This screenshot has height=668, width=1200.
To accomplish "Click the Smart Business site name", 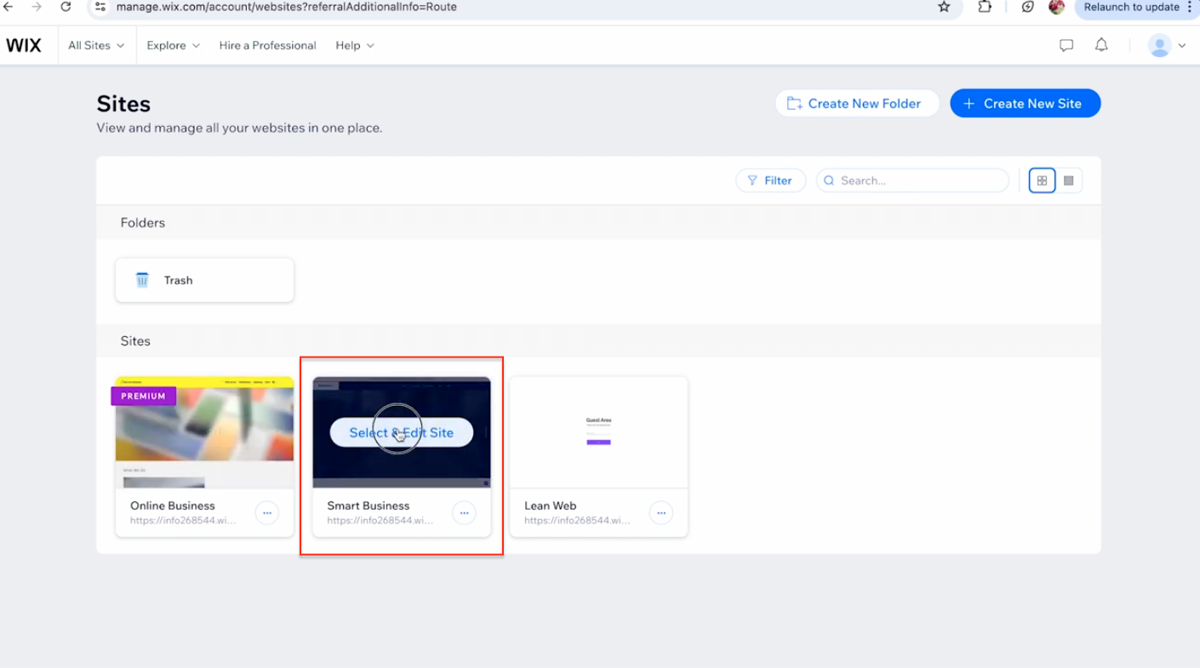I will click(368, 505).
